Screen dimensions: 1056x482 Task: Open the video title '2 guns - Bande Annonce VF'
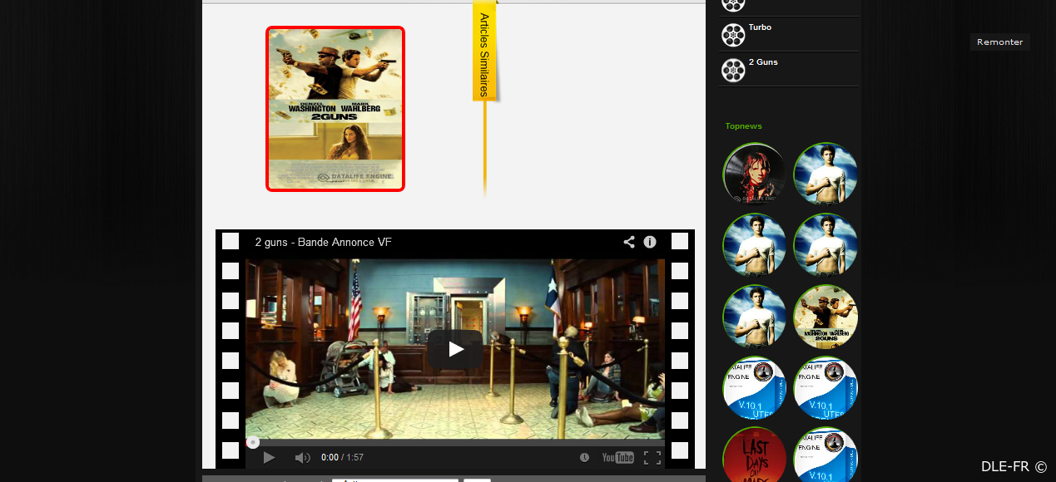pyautogui.click(x=323, y=242)
